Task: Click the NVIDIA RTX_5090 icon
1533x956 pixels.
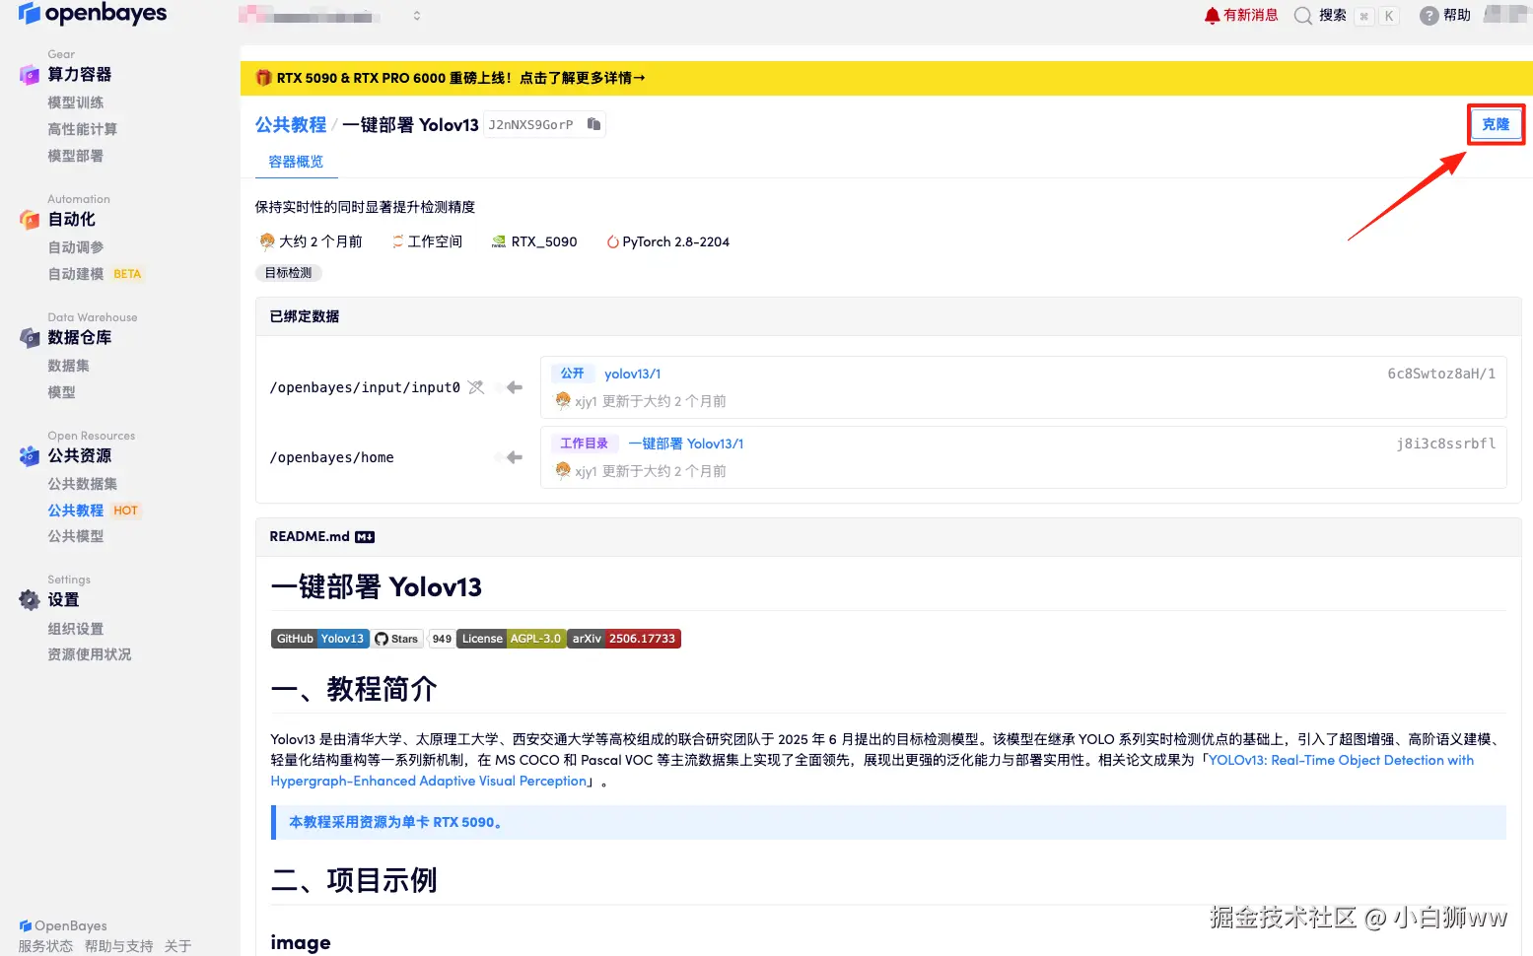Action: 499,242
